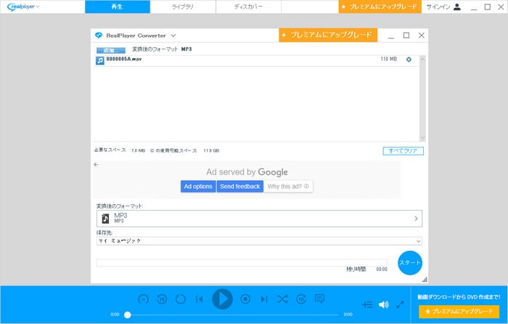The width and height of the screenshot is (508, 324).
Task: Toggle closed captions icon
Action: point(319,299)
